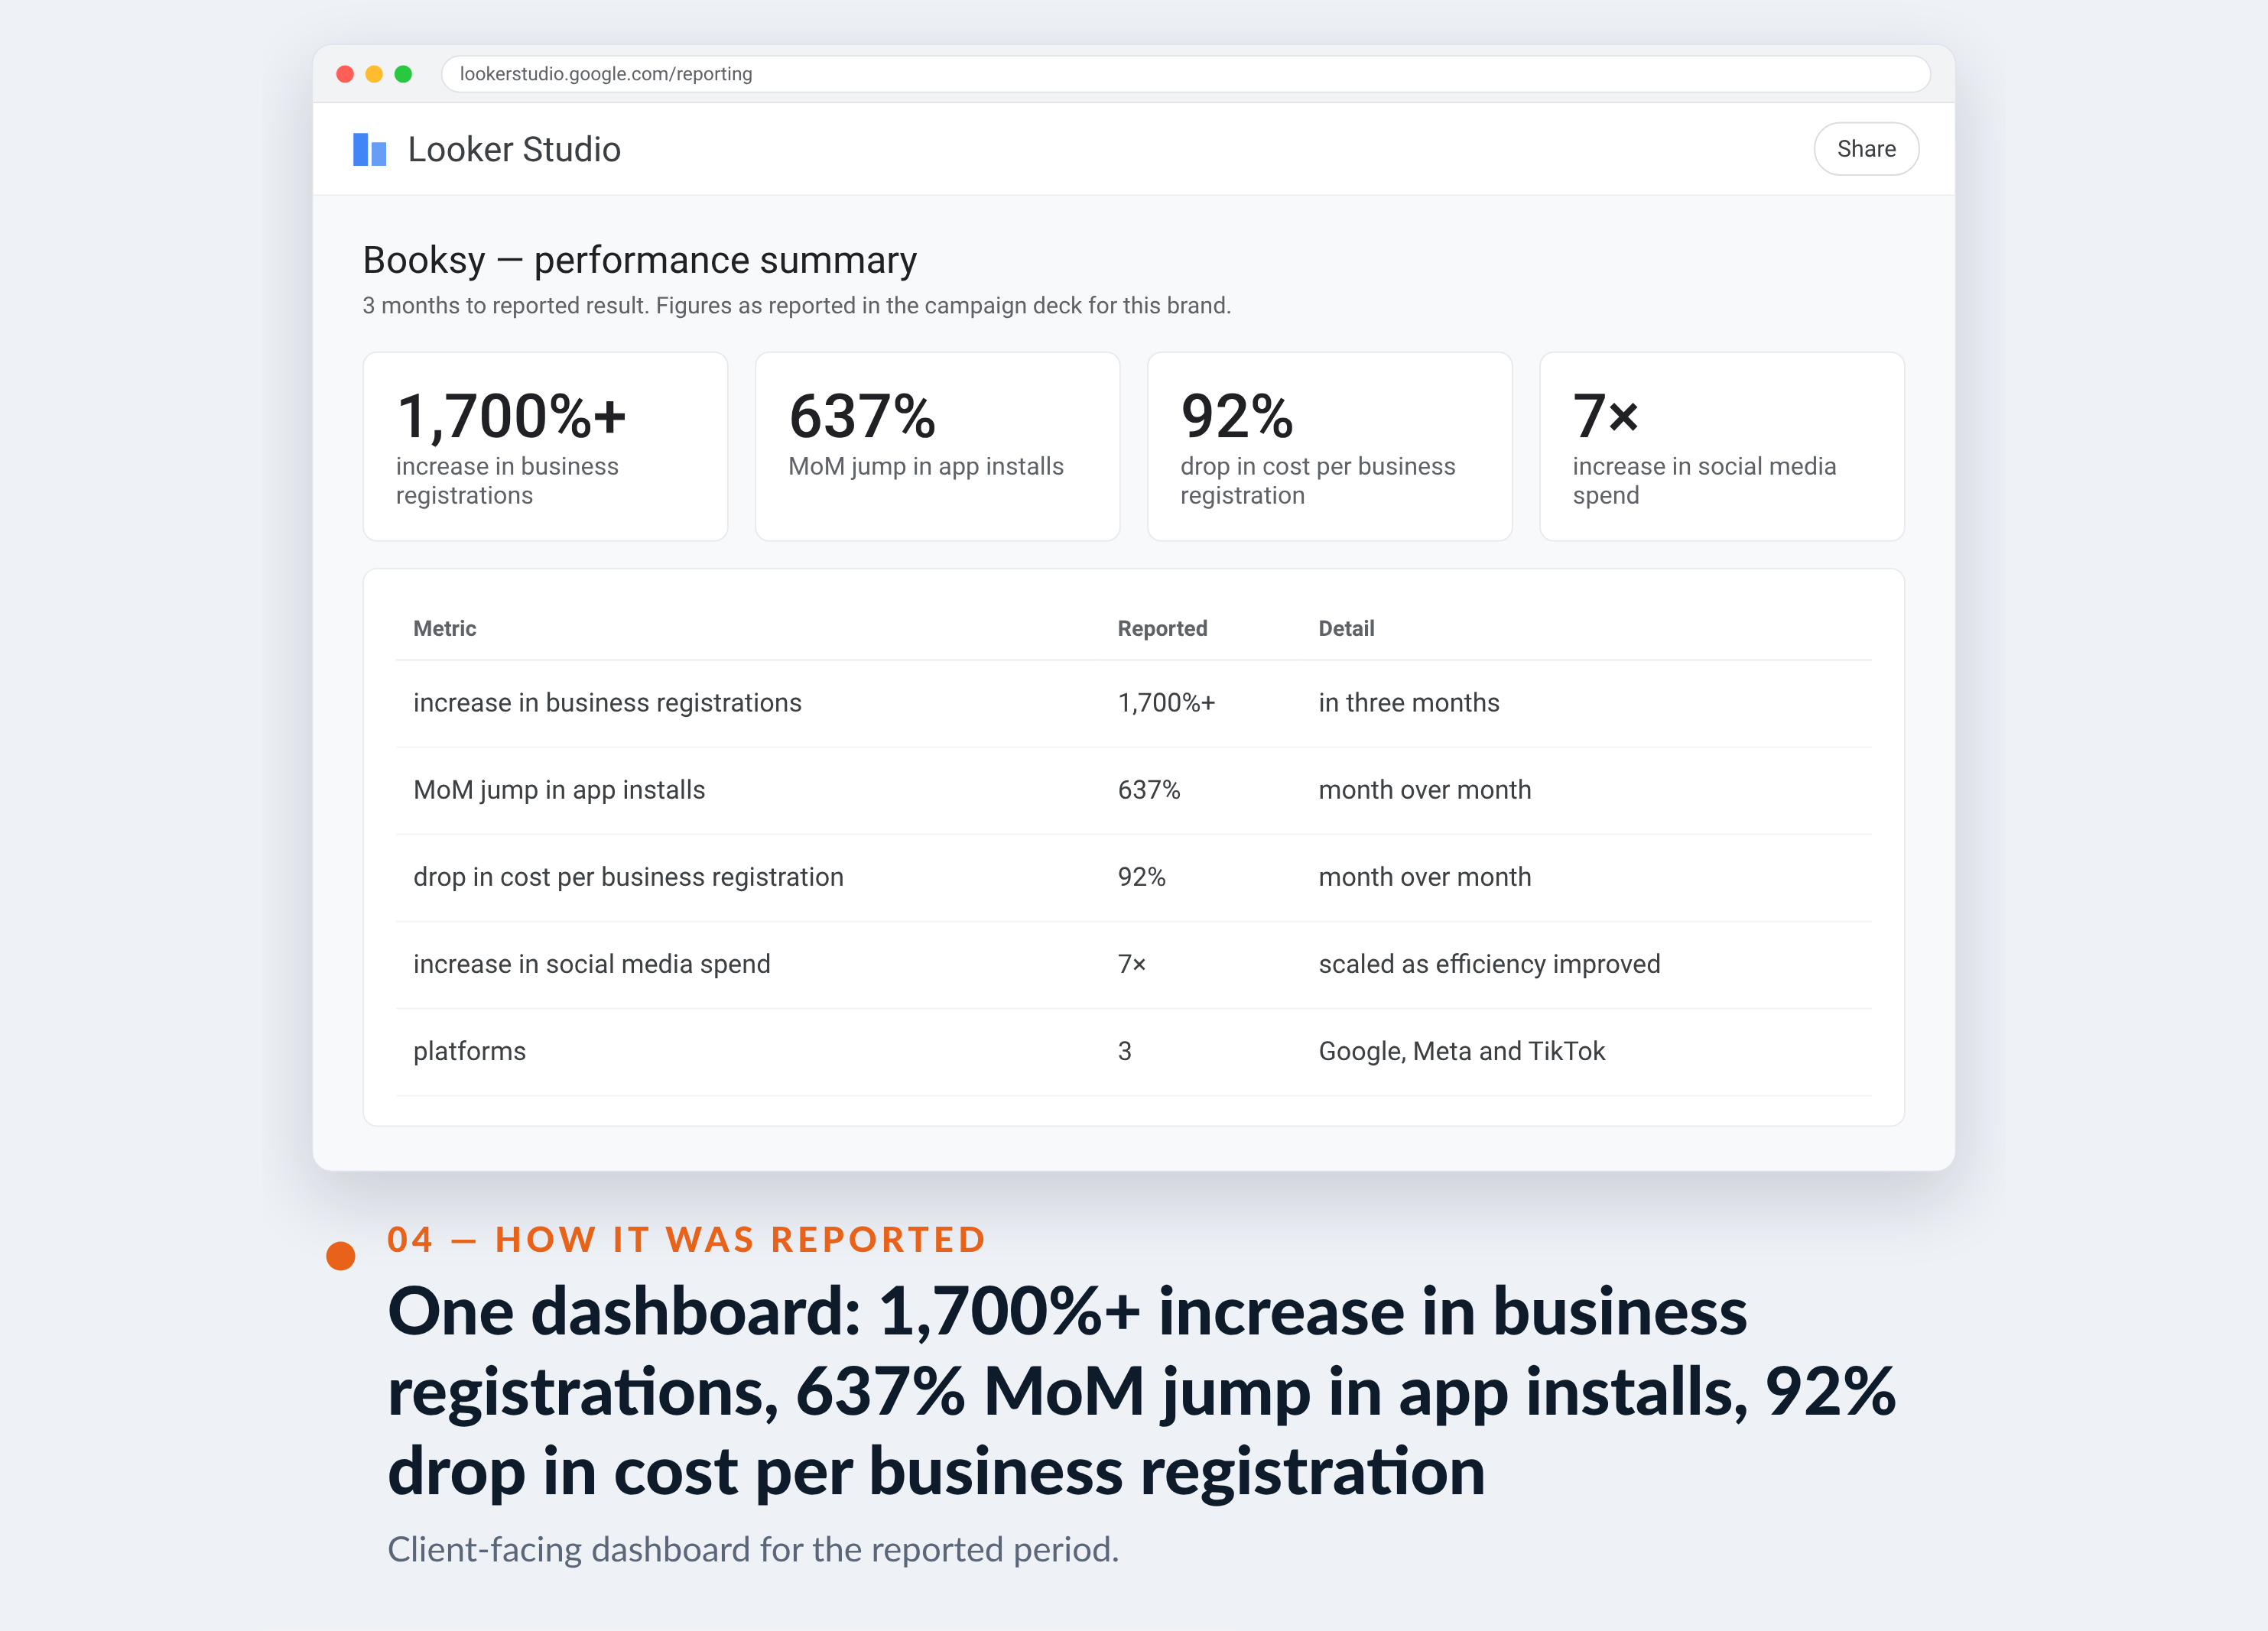Click the 637% scorecard value
This screenshot has width=2268, height=1631.
[862, 416]
